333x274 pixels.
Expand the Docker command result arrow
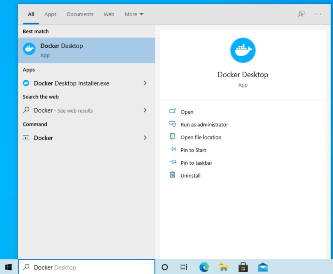[x=145, y=138]
